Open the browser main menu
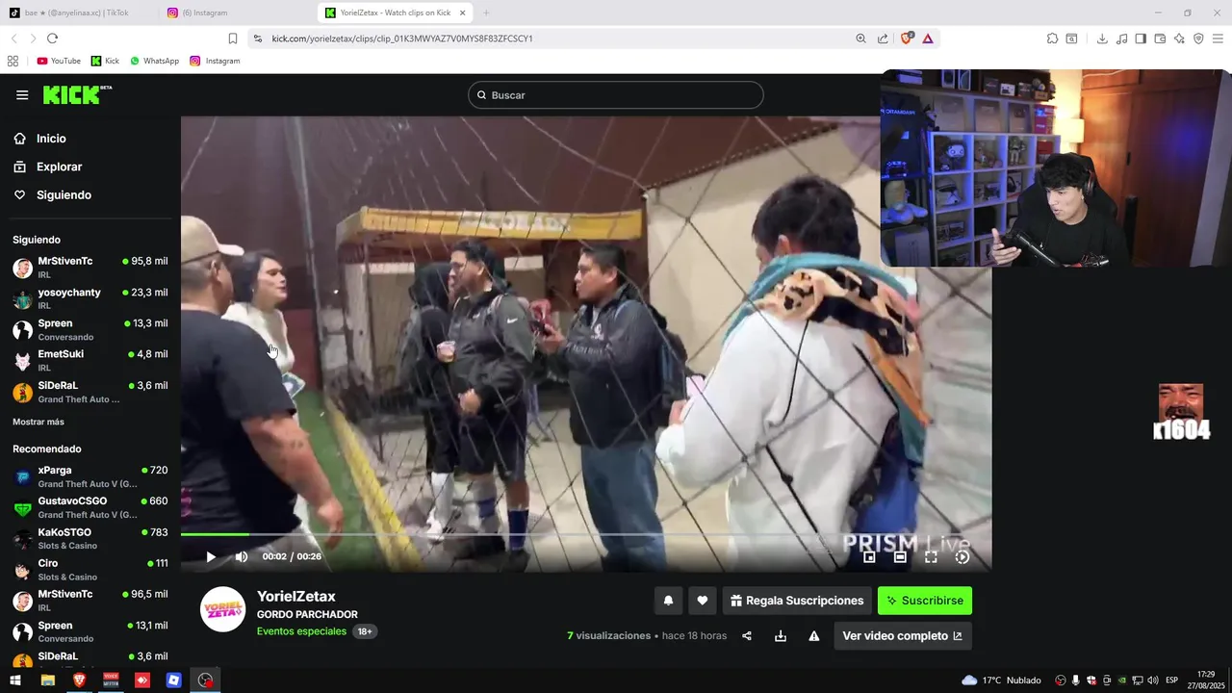 pos(1219,38)
